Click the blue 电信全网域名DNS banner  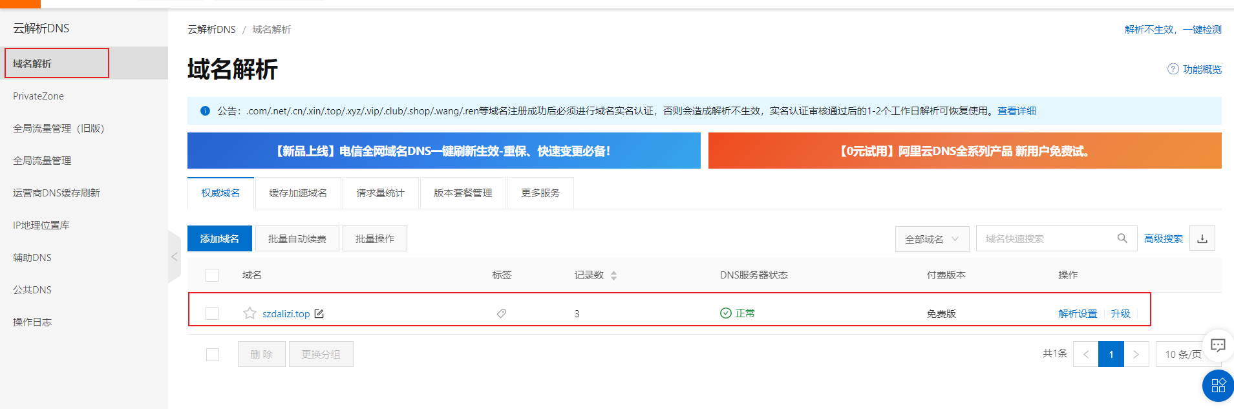click(444, 151)
